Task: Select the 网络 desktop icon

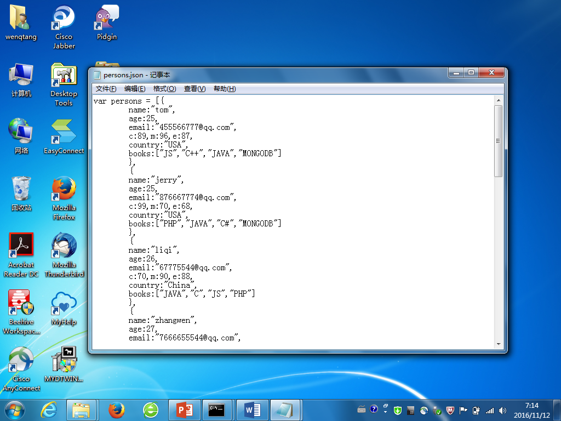Action: click(x=21, y=136)
